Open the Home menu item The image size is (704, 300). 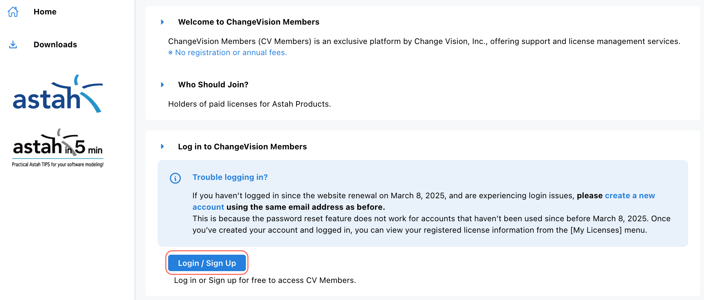[45, 12]
